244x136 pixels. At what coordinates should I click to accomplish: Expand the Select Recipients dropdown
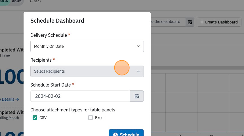click(87, 71)
